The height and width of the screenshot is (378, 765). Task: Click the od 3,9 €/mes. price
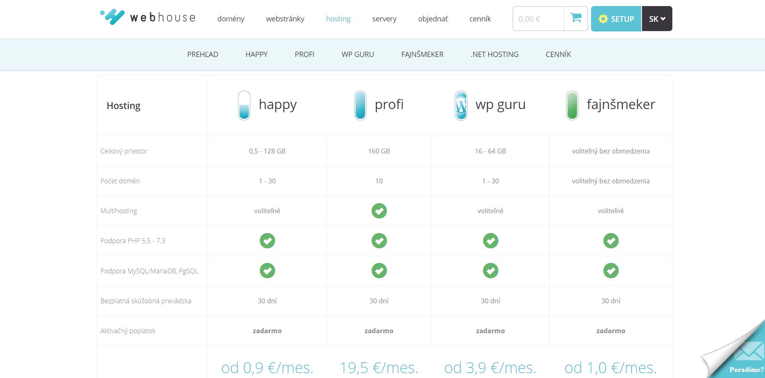tap(490, 367)
